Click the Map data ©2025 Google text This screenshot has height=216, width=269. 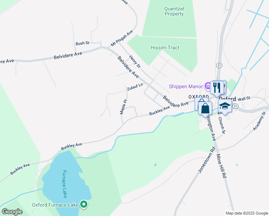(x=247, y=213)
